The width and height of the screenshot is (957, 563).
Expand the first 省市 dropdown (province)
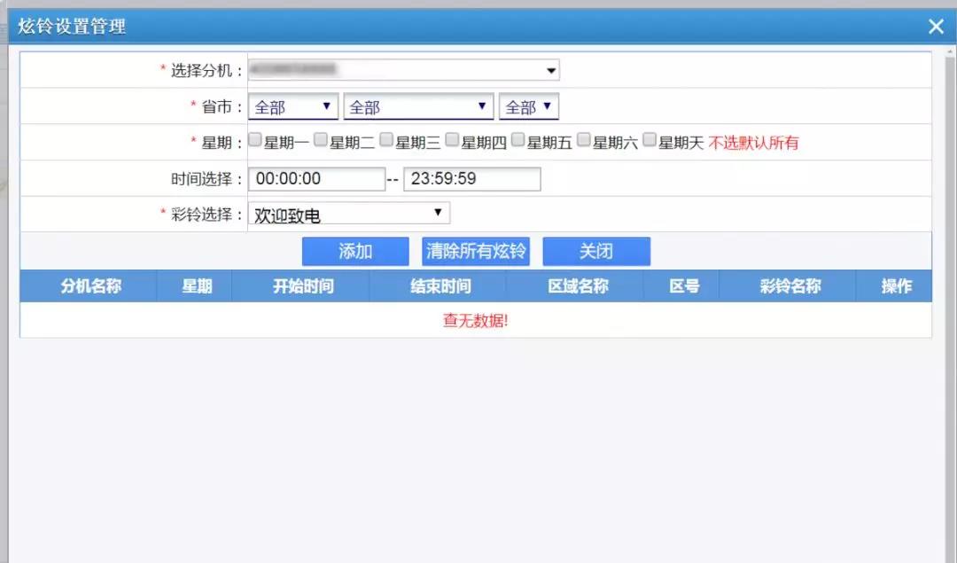[293, 107]
